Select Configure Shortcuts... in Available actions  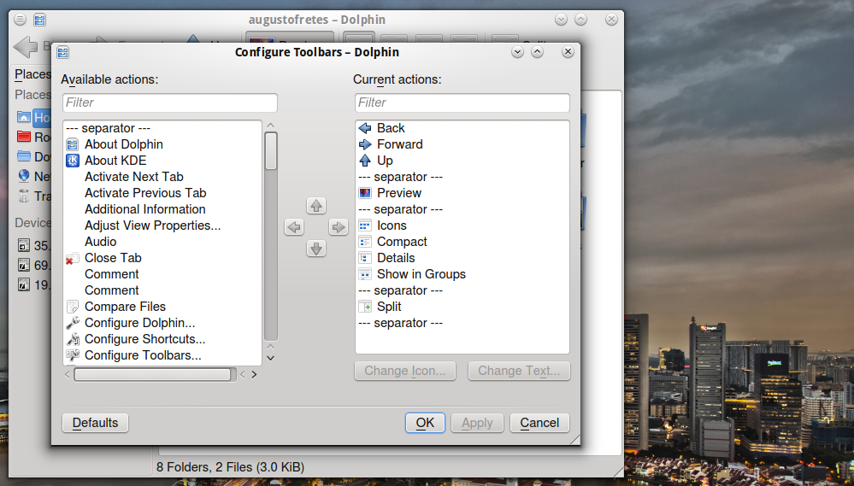click(162, 339)
